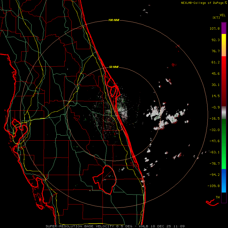Image resolution: width=228 pixels, height=228 pixels.
Task: Select the 107.8 value on the velocity scale
Action: click(x=215, y=28)
